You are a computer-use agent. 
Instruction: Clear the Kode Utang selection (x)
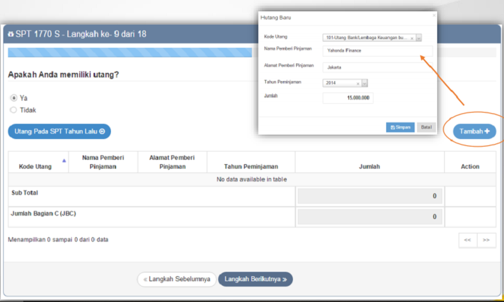point(412,38)
